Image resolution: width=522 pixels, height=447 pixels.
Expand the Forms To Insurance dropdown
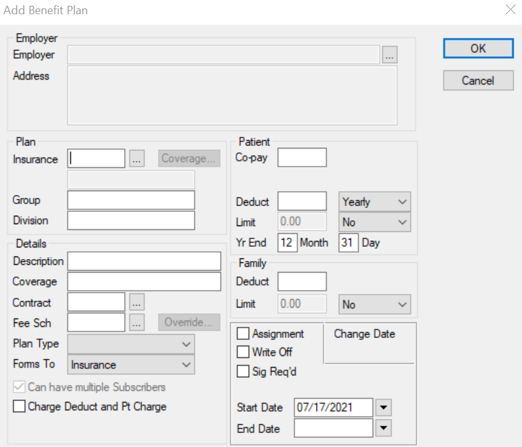pyautogui.click(x=130, y=365)
